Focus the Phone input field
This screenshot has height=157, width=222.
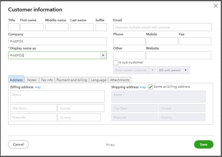[129, 41]
